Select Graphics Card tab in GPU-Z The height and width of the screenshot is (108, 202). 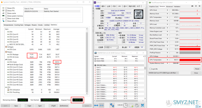[154, 7]
